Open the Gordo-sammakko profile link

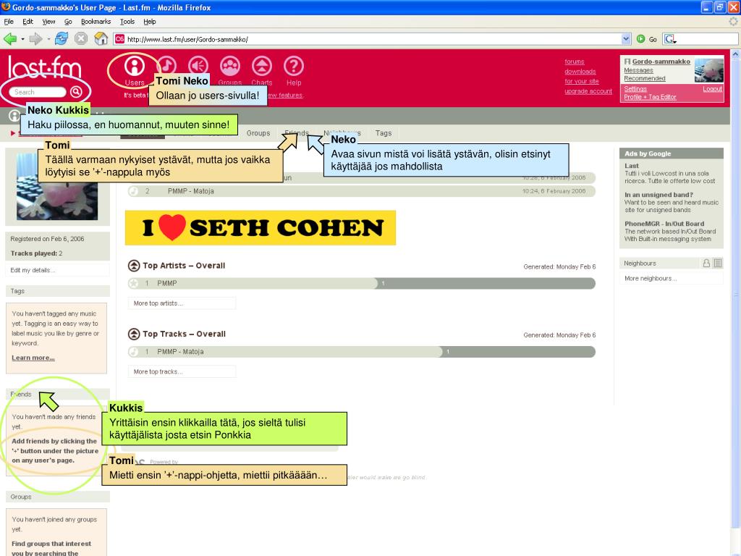point(661,62)
